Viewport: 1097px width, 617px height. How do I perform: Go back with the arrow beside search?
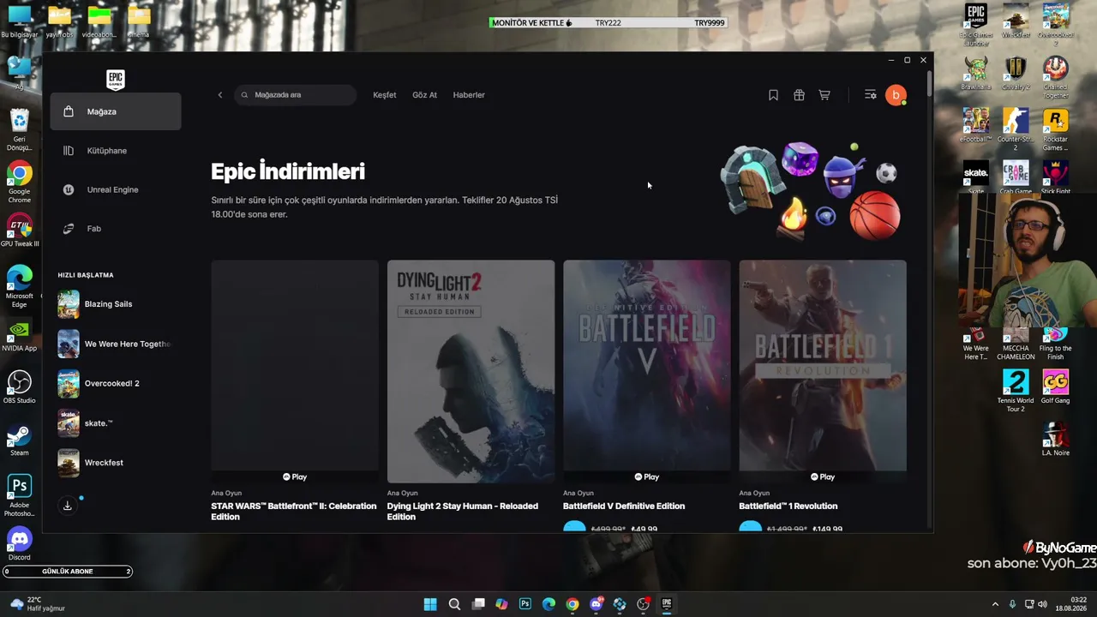point(220,95)
